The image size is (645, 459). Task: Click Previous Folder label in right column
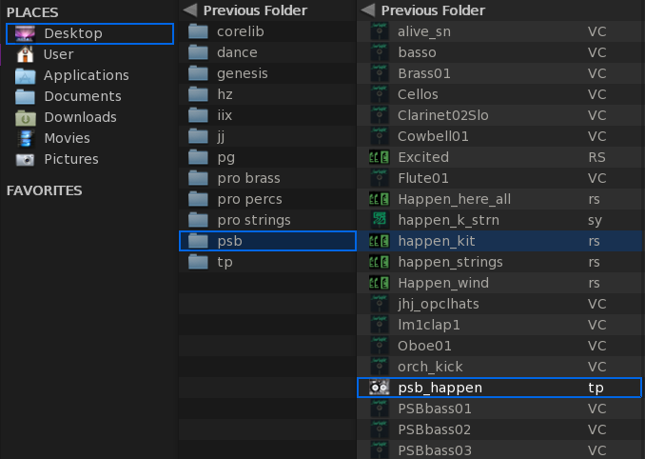point(433,10)
